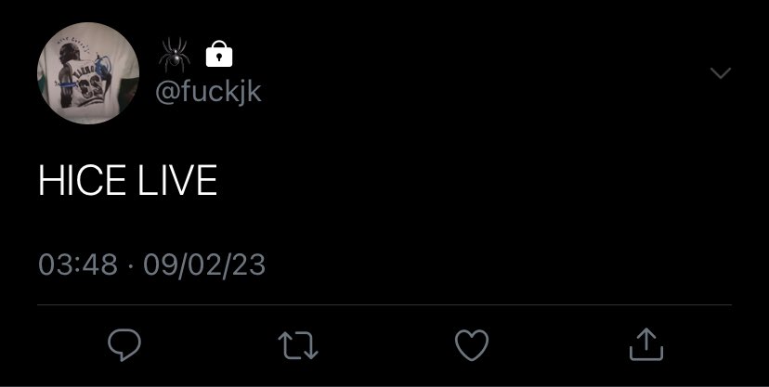Like the tweet with the heart icon
Screen dimensions: 769x387
(x=472, y=345)
